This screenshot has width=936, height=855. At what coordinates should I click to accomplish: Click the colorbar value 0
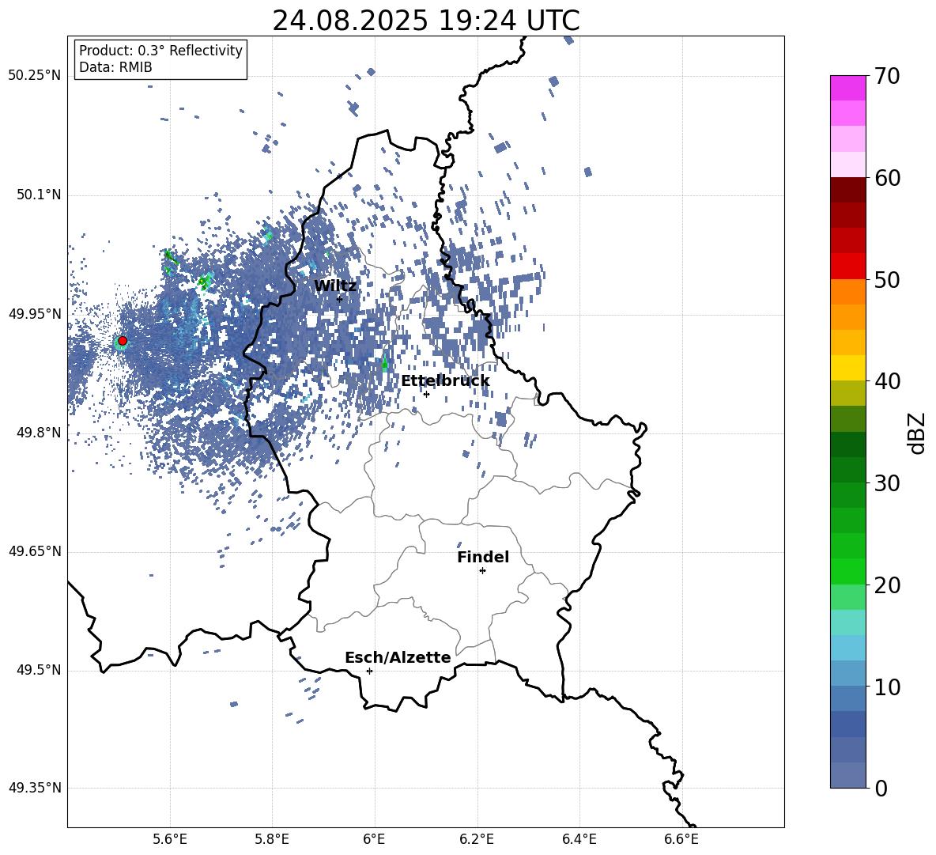881,788
